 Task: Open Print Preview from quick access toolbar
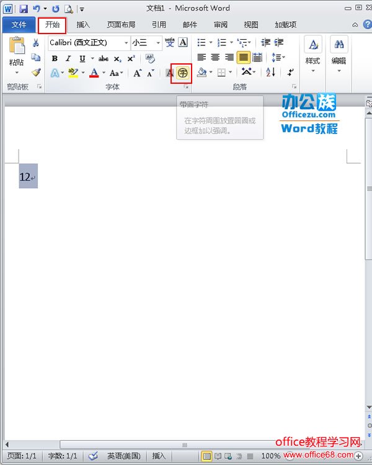(69, 9)
